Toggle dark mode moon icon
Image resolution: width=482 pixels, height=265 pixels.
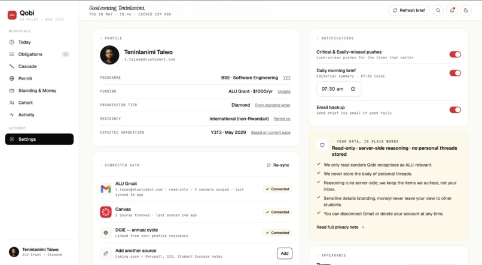[466, 10]
